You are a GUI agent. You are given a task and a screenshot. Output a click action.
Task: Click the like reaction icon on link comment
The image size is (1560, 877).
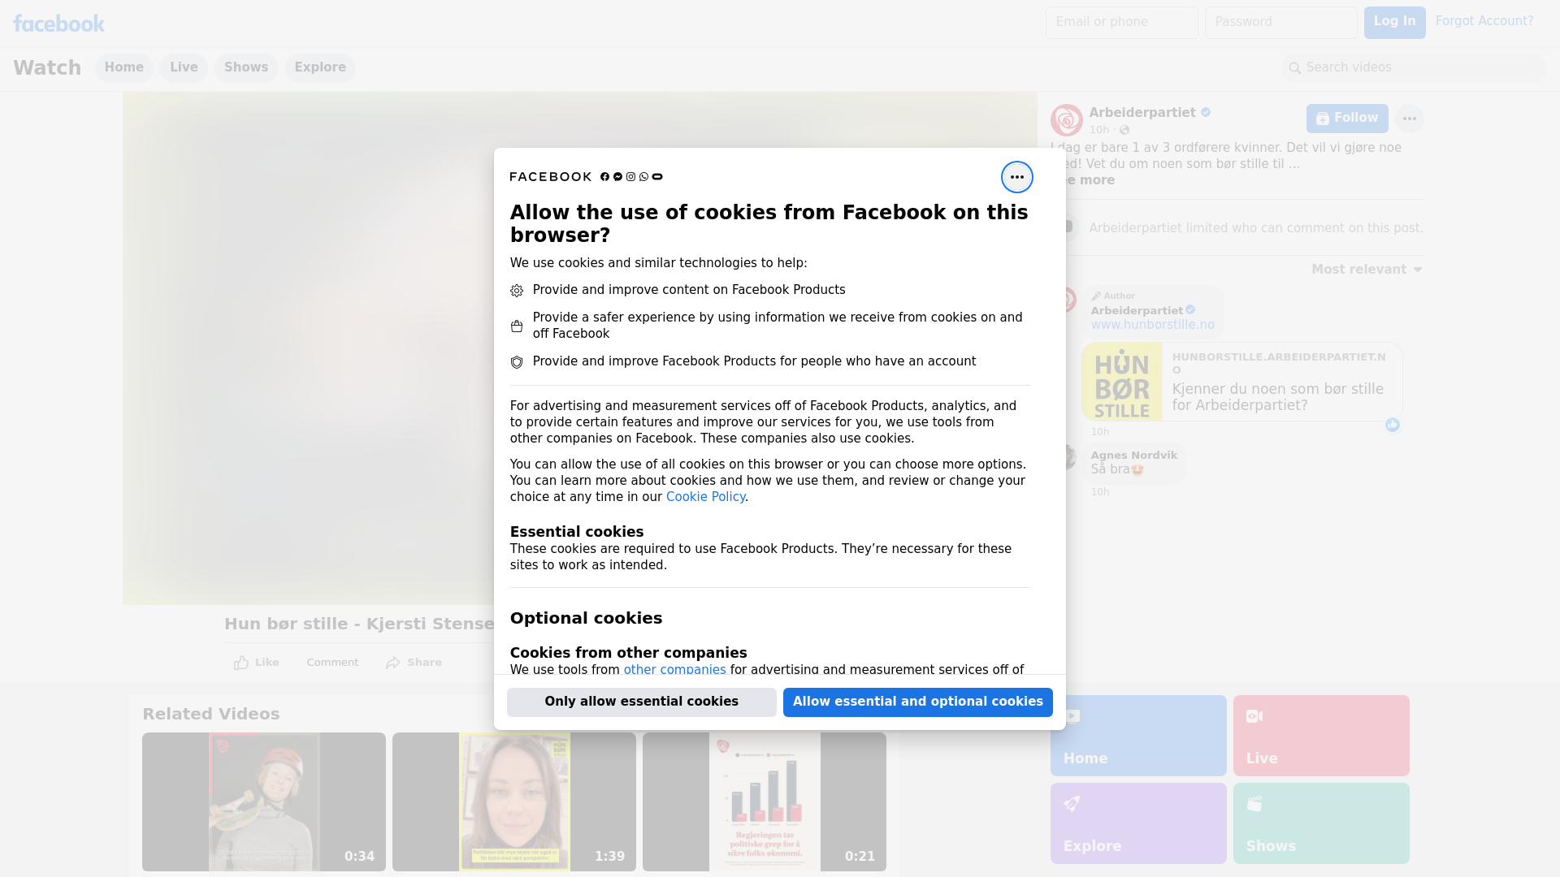[1392, 425]
